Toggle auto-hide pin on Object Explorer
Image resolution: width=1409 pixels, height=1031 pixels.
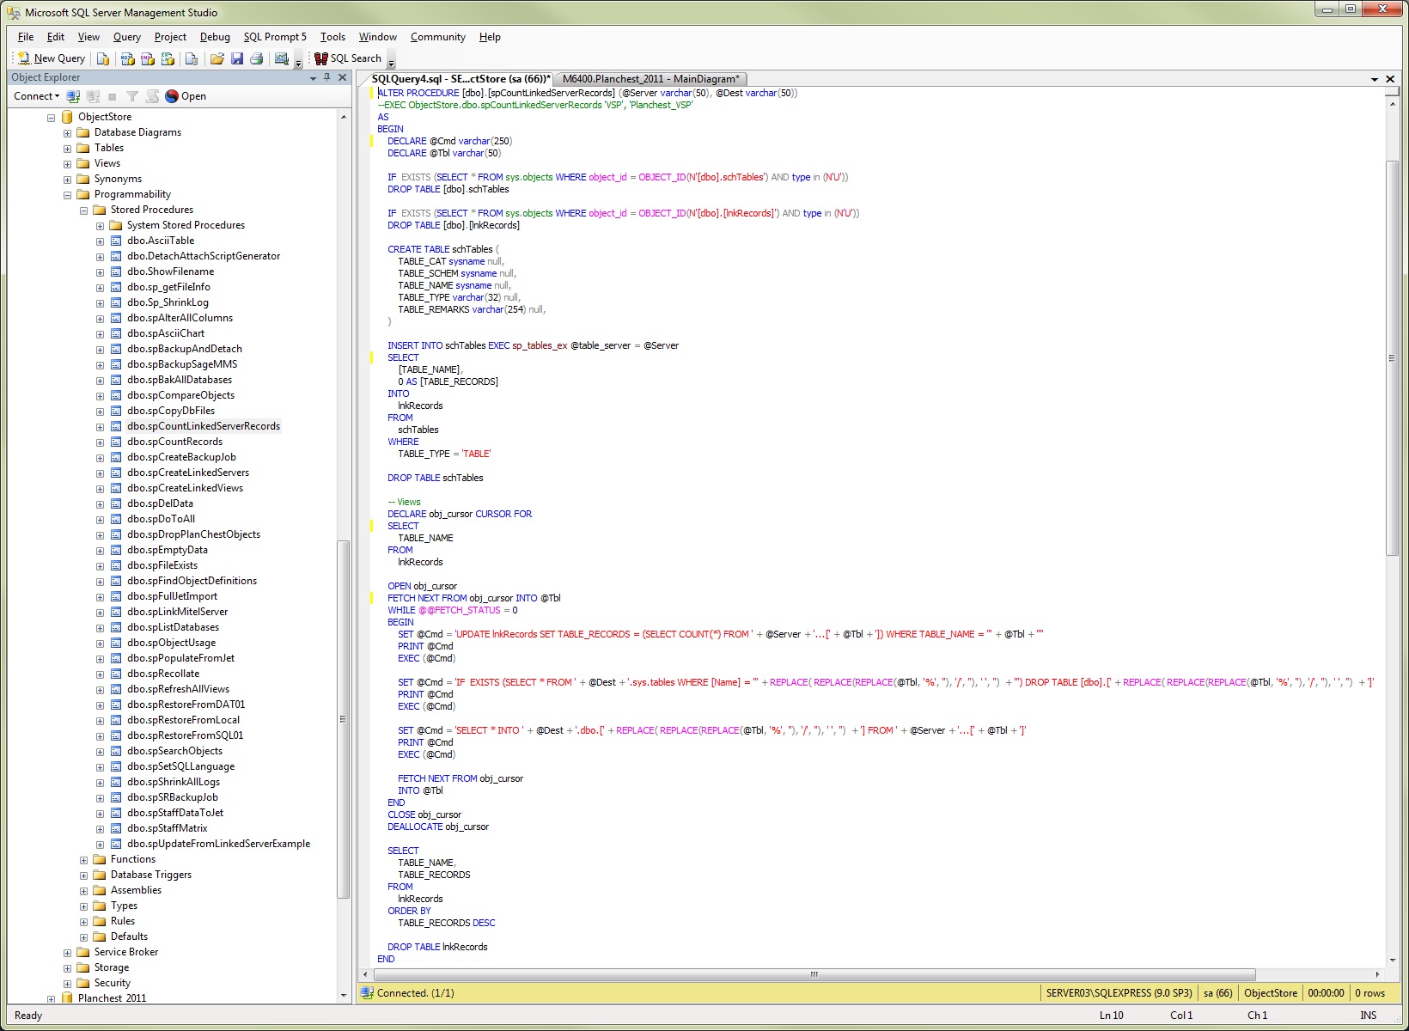[327, 77]
